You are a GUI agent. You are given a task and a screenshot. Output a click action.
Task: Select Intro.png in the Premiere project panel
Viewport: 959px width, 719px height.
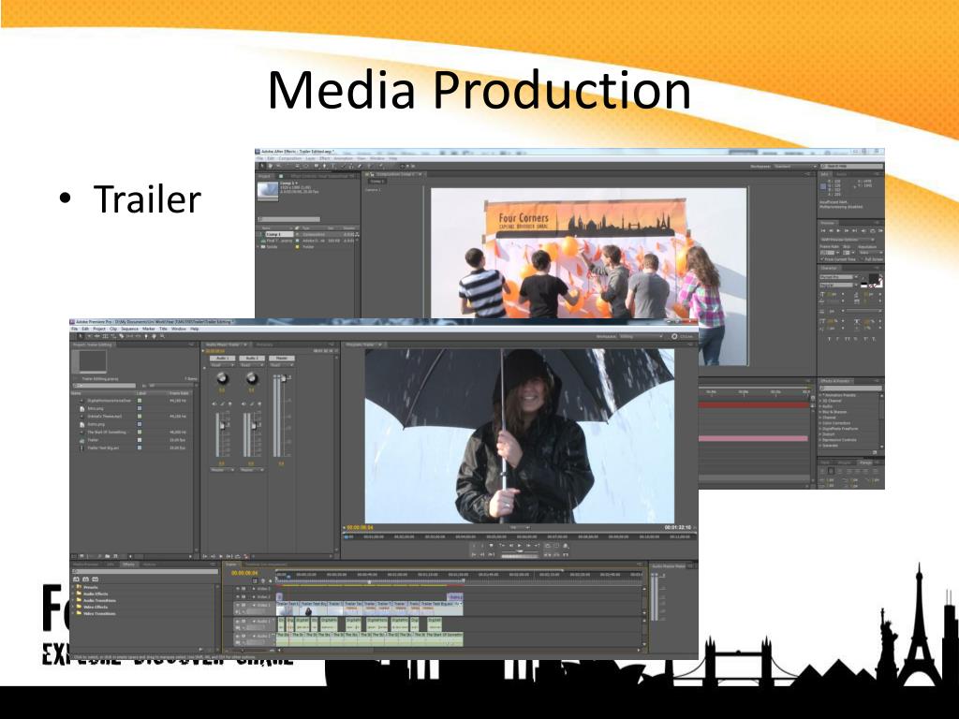pos(96,408)
